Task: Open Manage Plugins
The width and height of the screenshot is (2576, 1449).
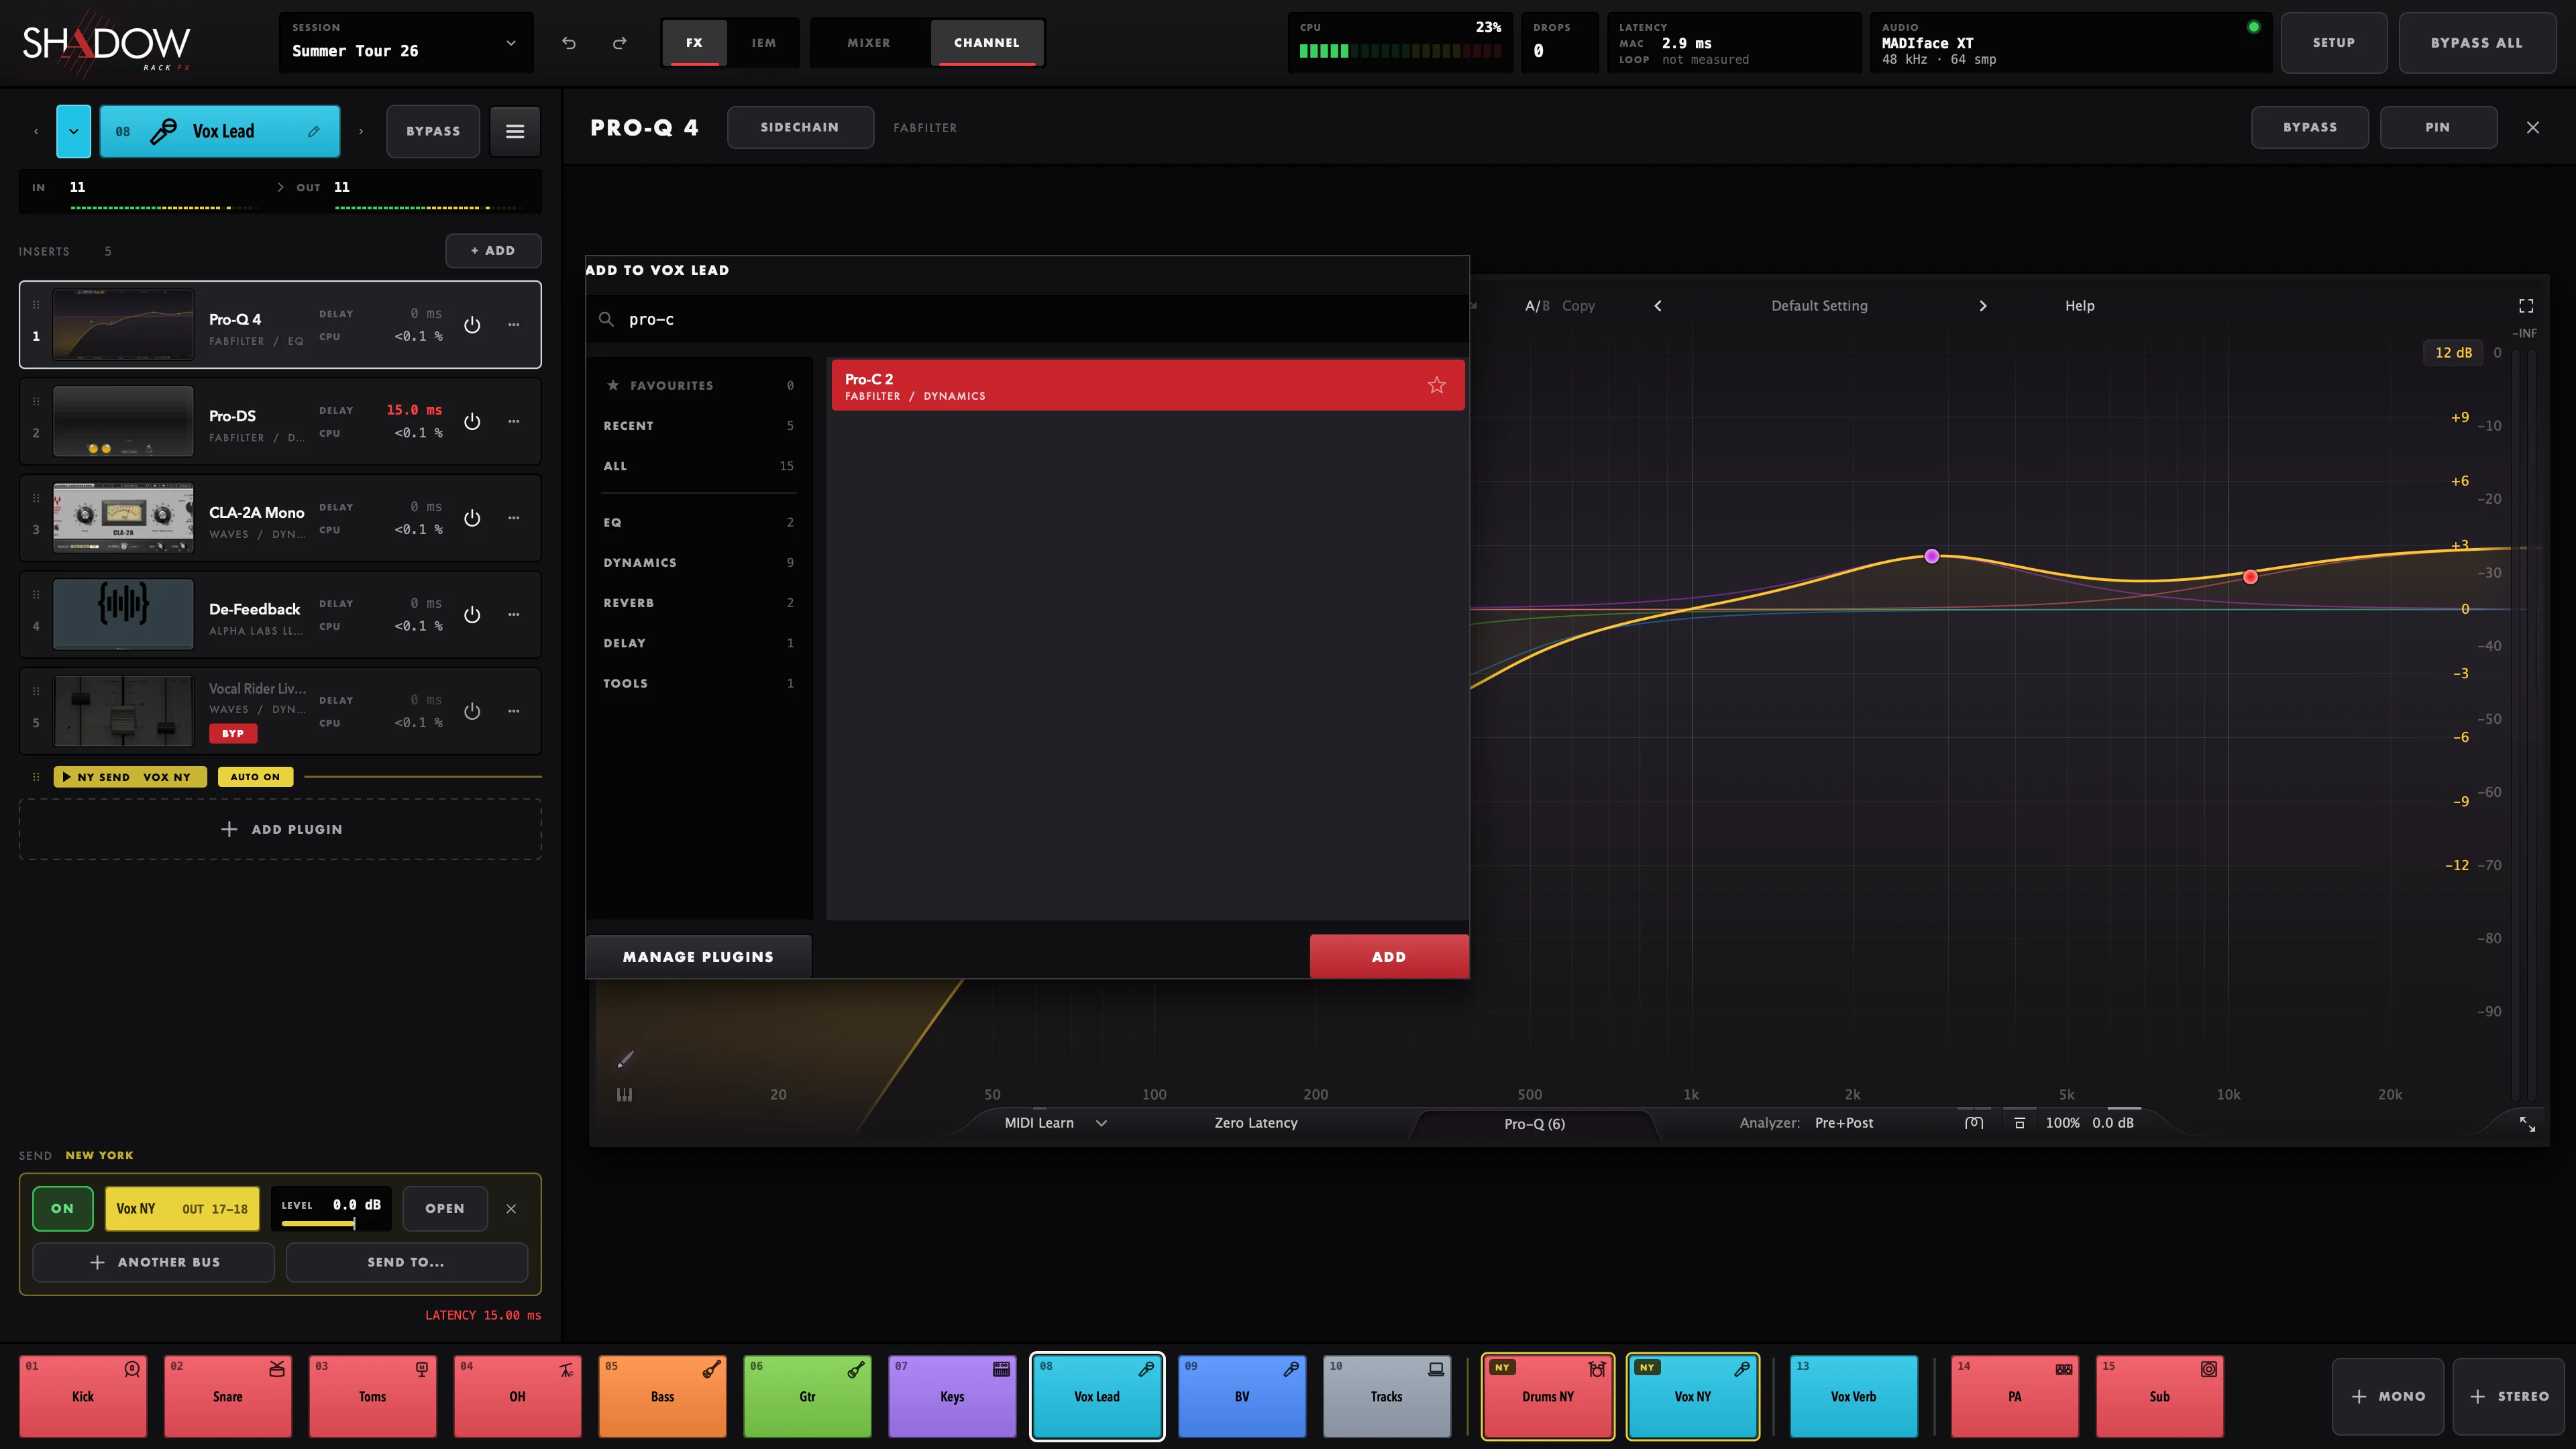Action: click(x=698, y=957)
